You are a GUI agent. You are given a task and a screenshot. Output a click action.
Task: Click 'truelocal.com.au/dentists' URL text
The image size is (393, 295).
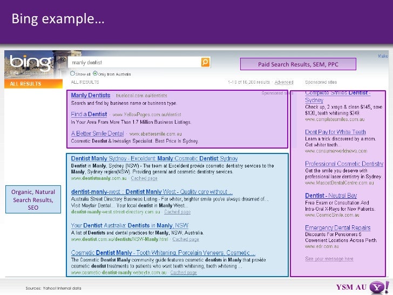point(141,96)
